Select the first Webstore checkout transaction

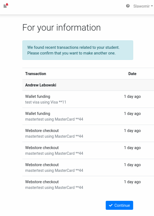[88, 133]
